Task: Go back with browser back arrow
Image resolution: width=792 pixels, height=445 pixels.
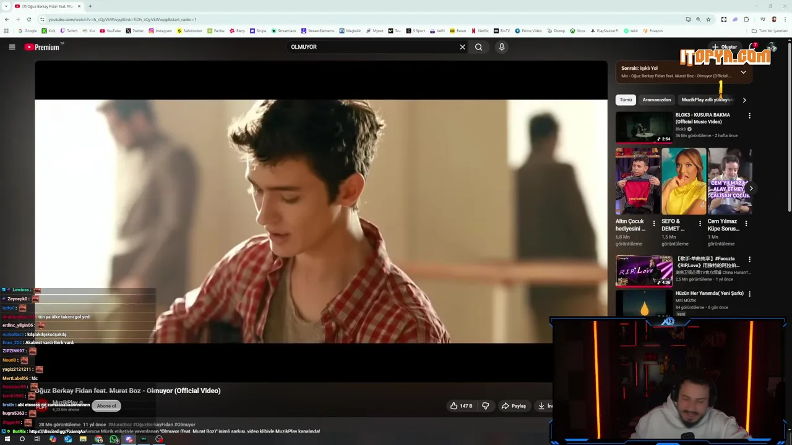Action: coord(7,19)
